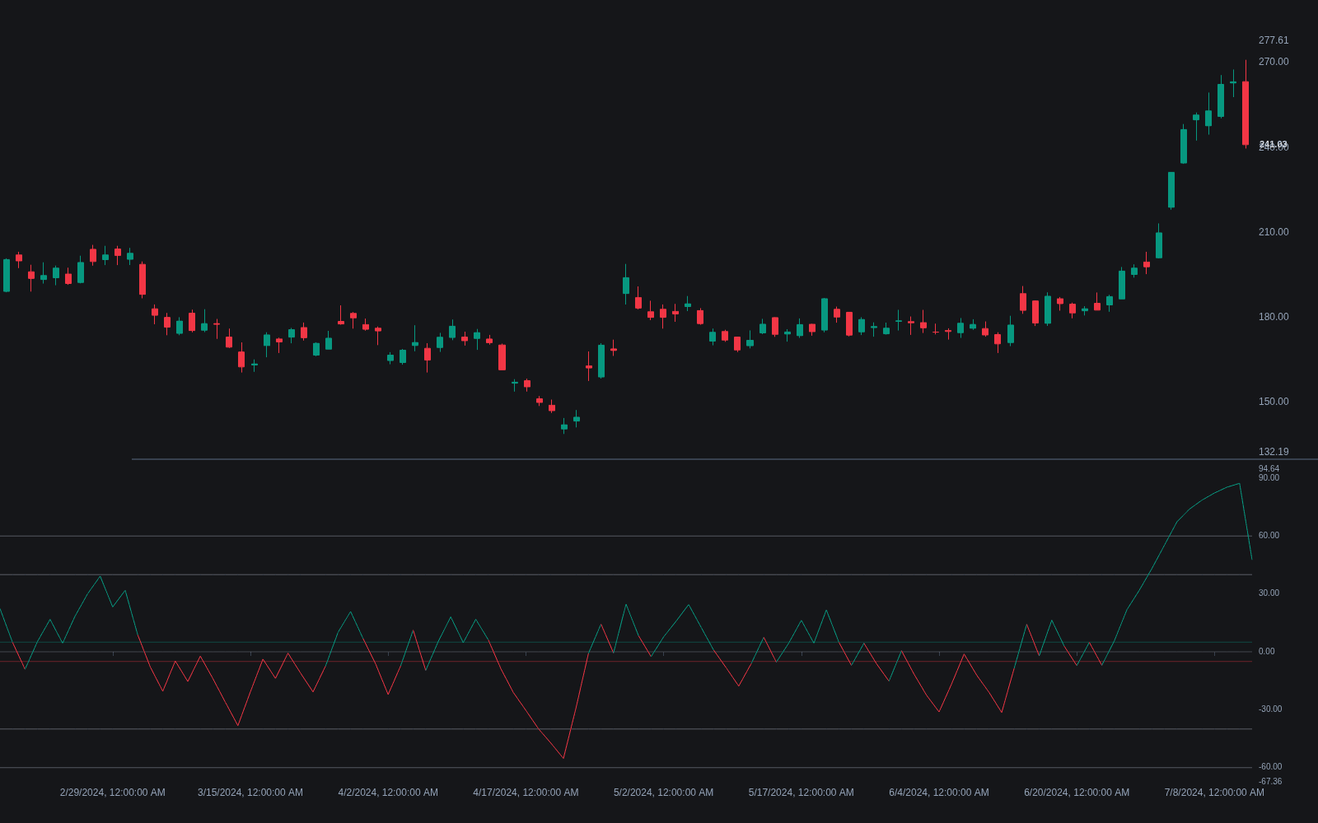Click the 3/15/2024 date label

pos(250,793)
